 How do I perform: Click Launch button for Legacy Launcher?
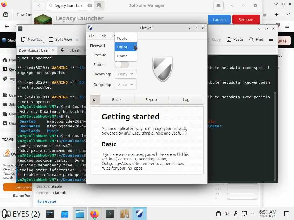click(x=219, y=20)
